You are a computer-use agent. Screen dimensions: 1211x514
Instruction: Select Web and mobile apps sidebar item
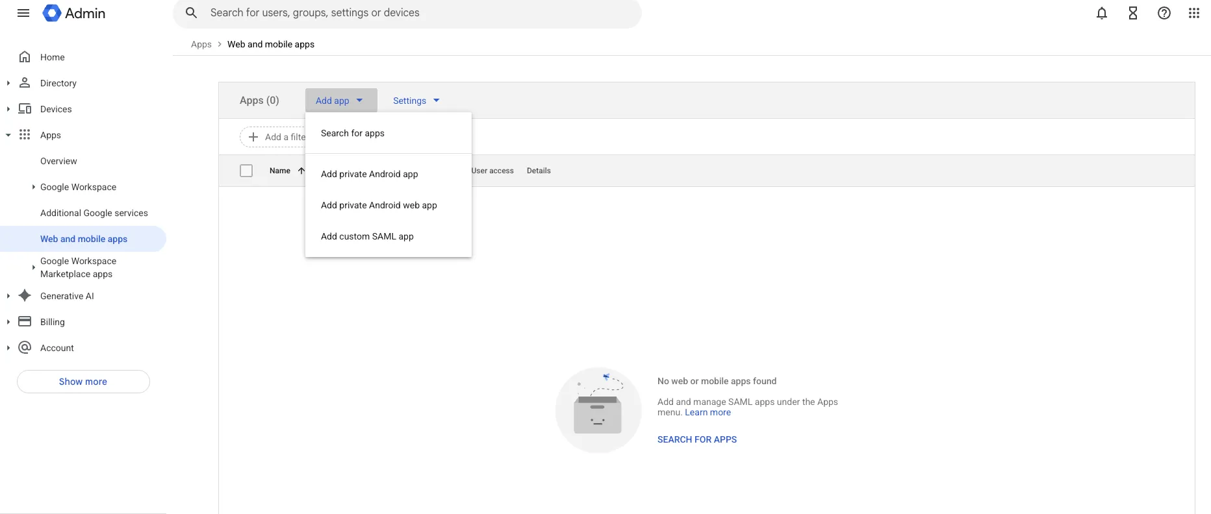tap(83, 239)
